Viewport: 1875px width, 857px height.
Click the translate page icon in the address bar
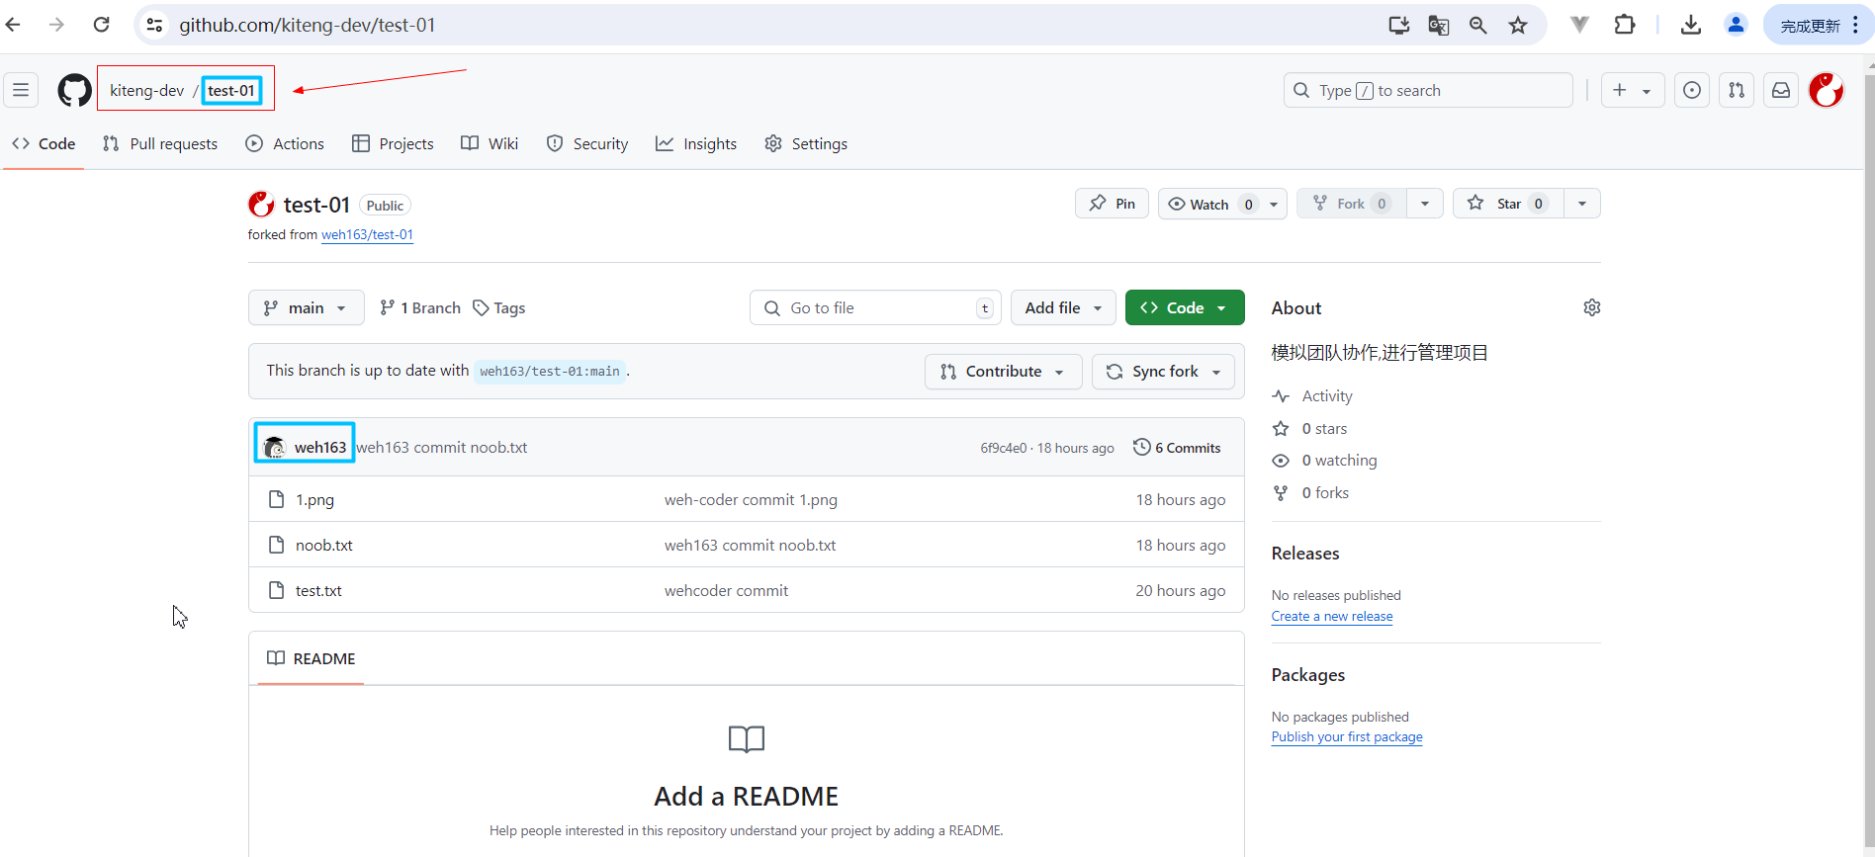coord(1439,25)
